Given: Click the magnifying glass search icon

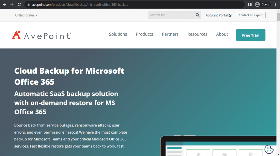Looking at the screenshot, I should pyautogui.click(x=197, y=15).
